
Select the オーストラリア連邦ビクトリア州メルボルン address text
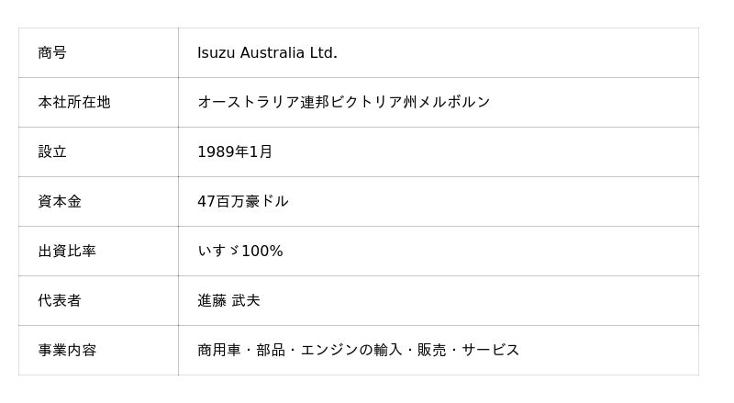coord(343,103)
